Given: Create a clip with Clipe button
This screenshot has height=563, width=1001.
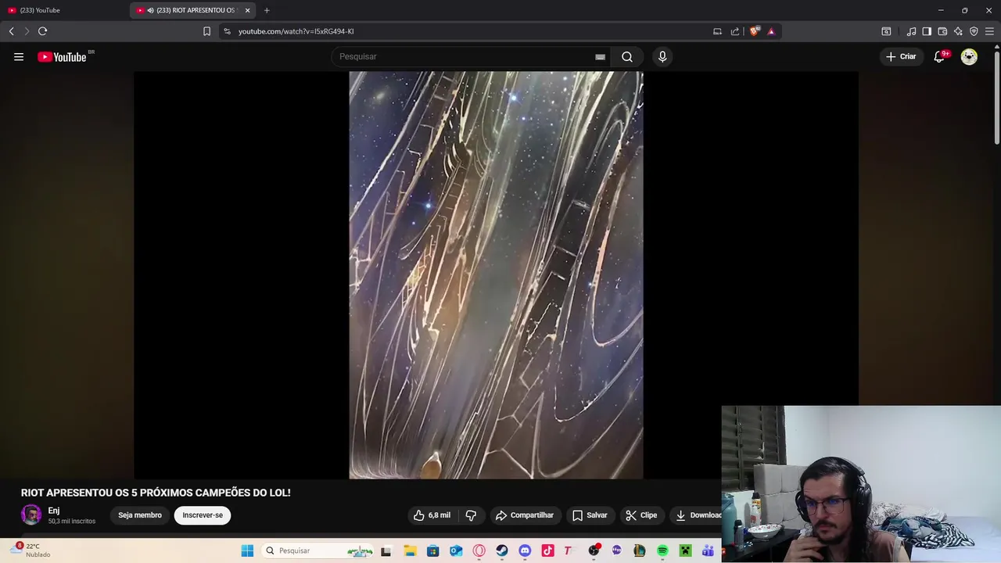Looking at the screenshot, I should [641, 515].
